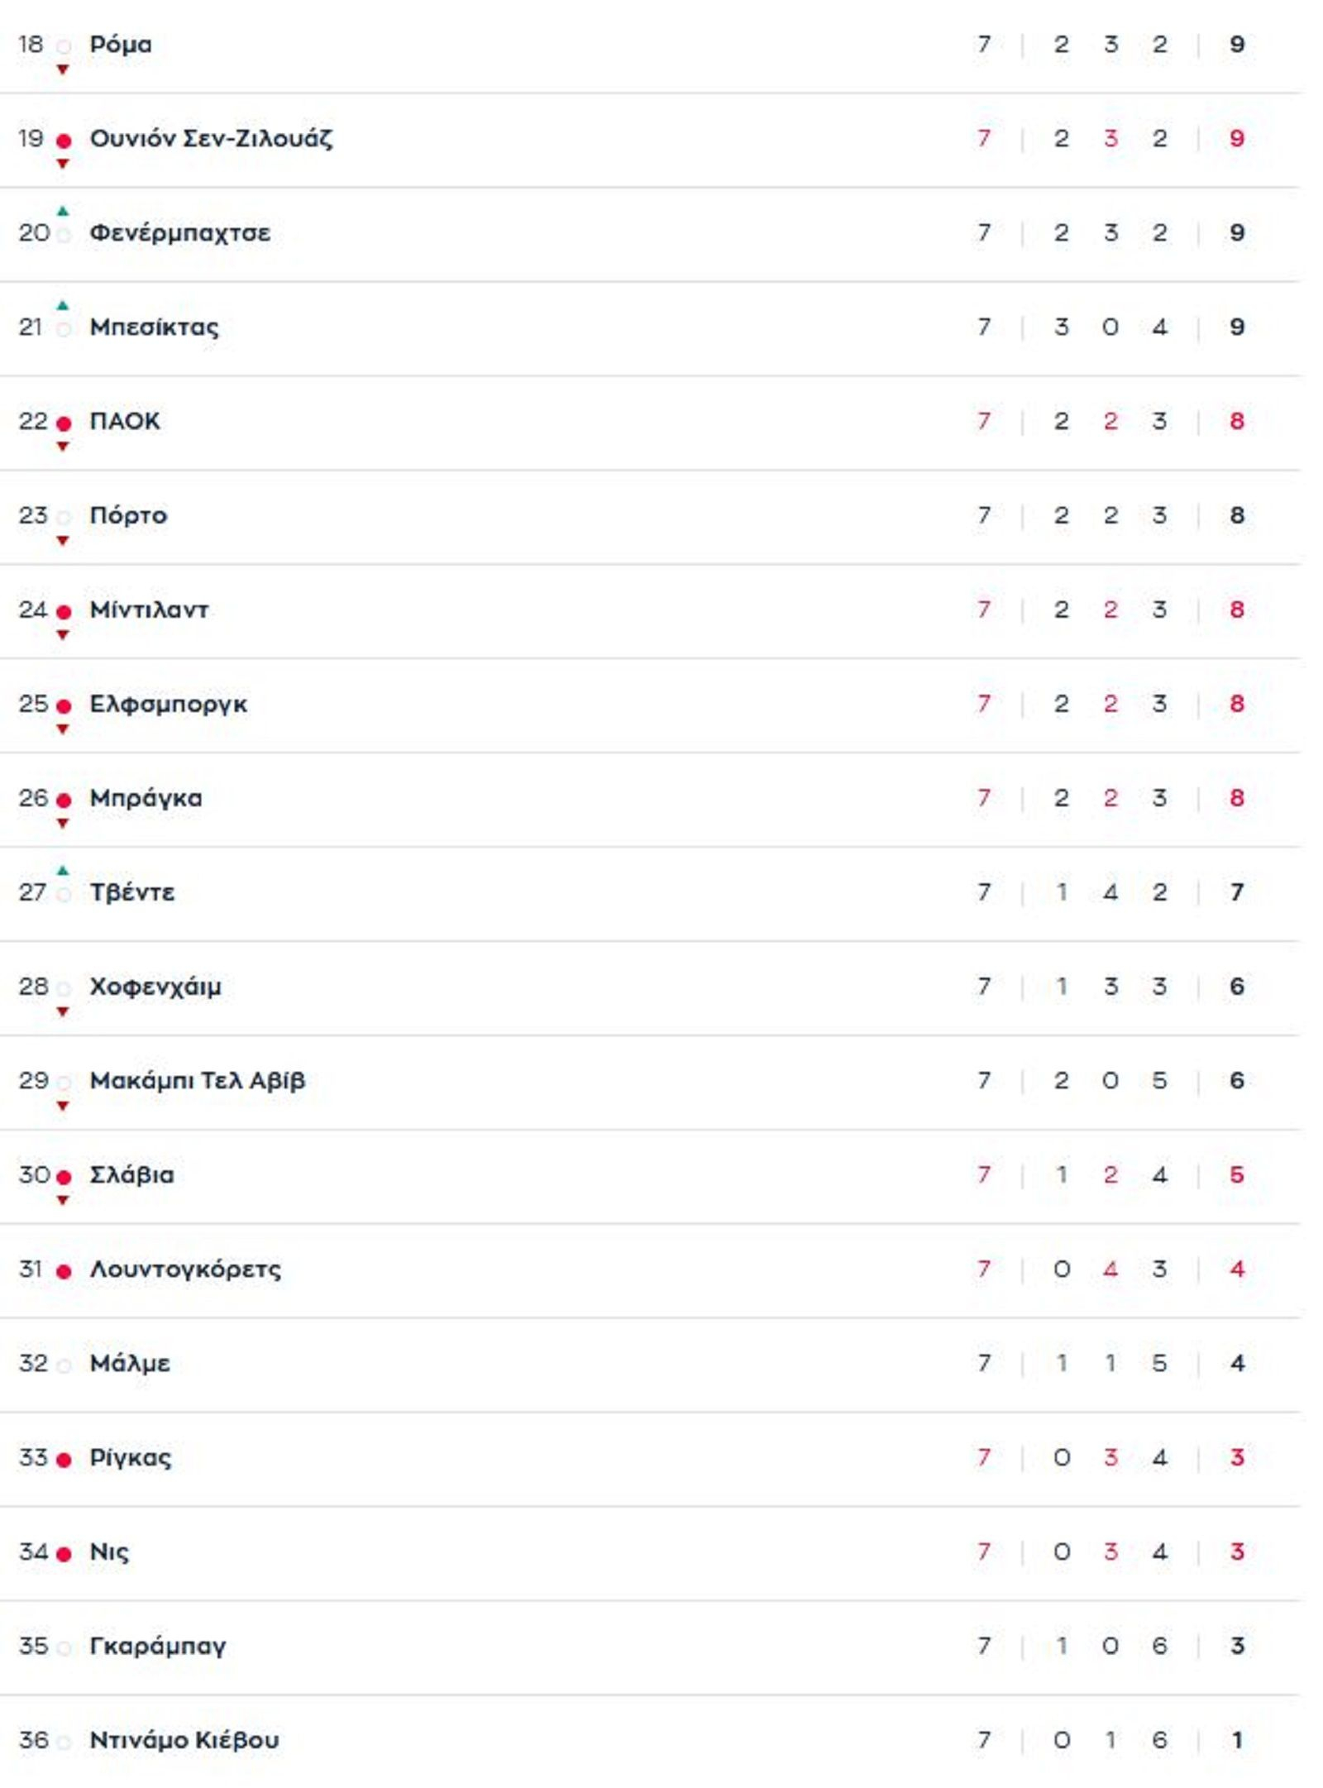Click the red live dot beside Ουνιόν Σεν-Ζιλουάζ
The height and width of the screenshot is (1788, 1323).
(64, 141)
